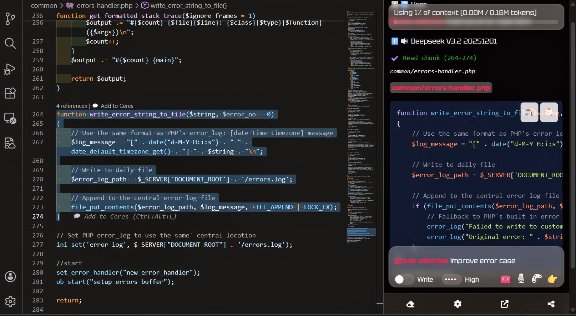This screenshot has width=576, height=316.
Task: Open the red toolbox icon in chat input
Action: [505, 279]
